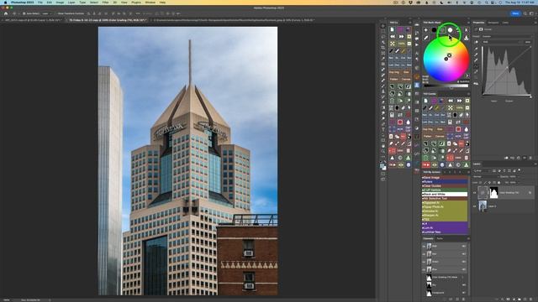Open the Layer menu
The width and height of the screenshot is (538, 302).
pos(71,3)
